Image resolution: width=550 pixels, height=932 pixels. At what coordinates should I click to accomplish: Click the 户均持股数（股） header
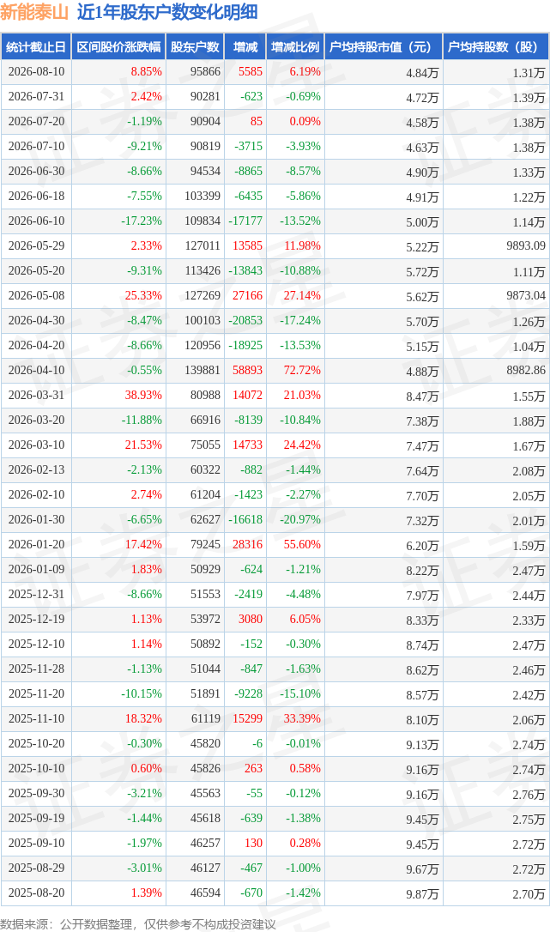coord(495,47)
